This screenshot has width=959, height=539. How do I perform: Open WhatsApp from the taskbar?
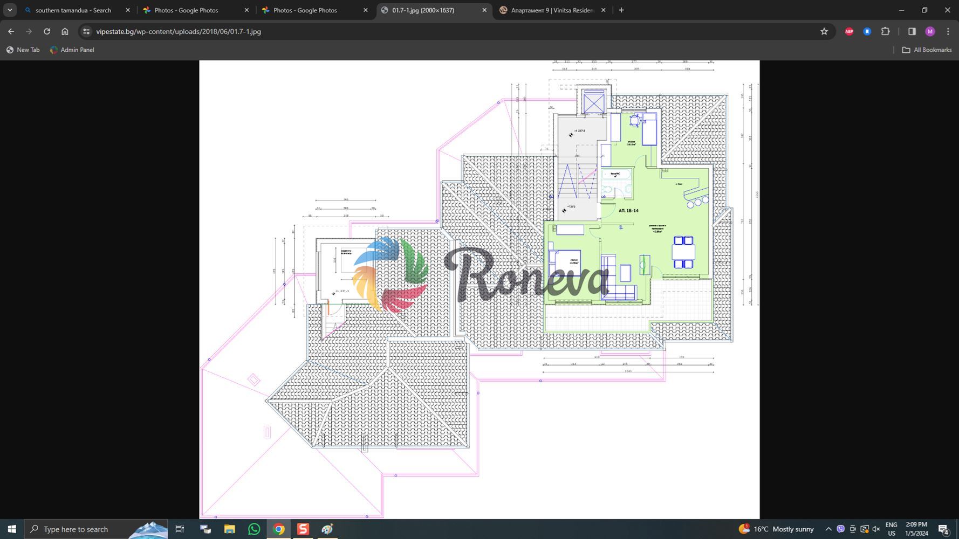click(x=254, y=529)
